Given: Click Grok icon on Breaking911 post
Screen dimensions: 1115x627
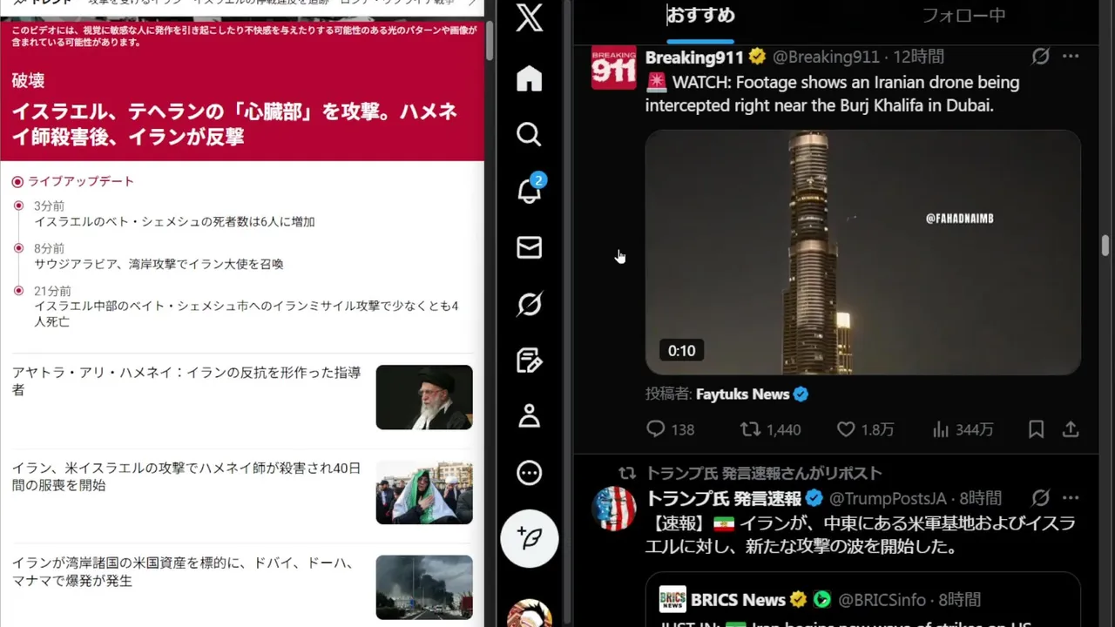Looking at the screenshot, I should point(1040,57).
